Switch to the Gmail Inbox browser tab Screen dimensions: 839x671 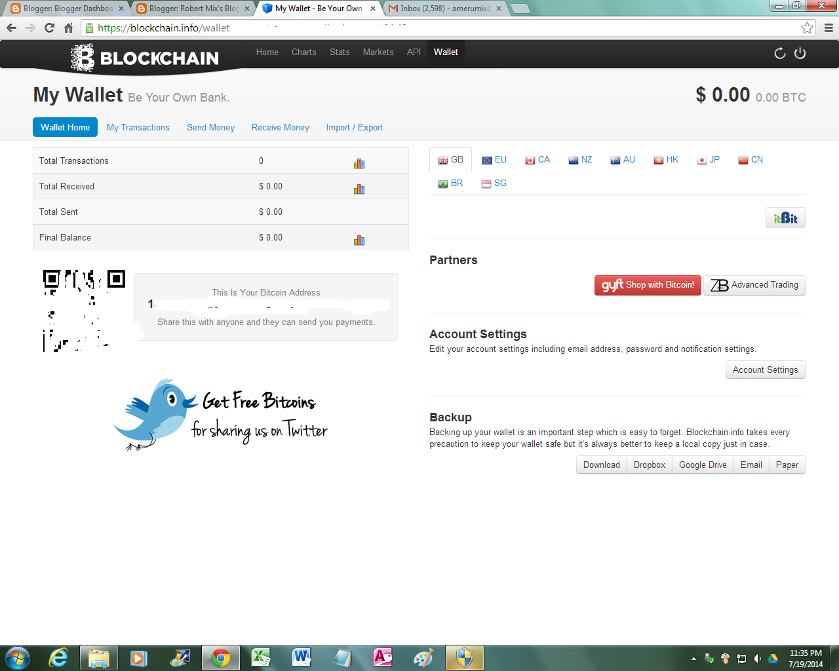[446, 9]
